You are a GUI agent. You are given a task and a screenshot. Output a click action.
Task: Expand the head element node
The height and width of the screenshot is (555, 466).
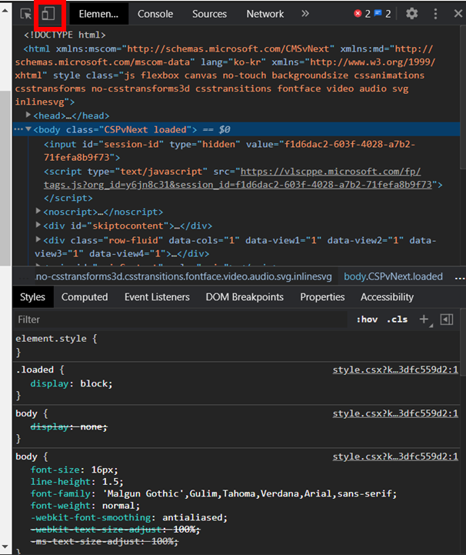(x=28, y=115)
